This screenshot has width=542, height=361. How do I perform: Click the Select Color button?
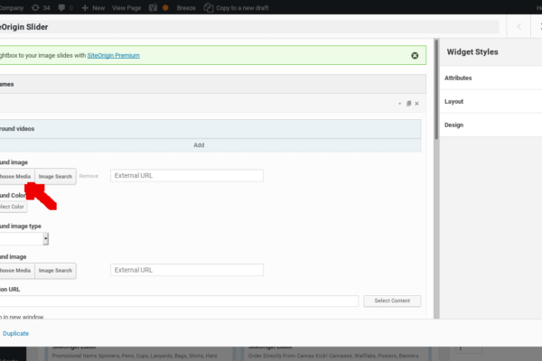point(13,207)
